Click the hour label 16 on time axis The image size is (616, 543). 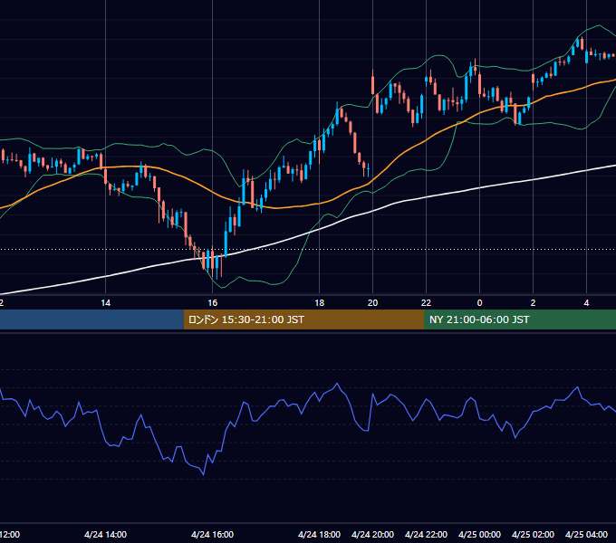click(213, 303)
